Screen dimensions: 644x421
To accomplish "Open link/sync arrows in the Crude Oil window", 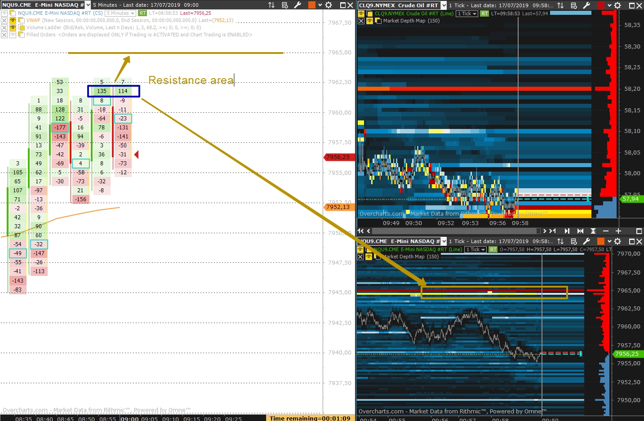I will [560, 5].
